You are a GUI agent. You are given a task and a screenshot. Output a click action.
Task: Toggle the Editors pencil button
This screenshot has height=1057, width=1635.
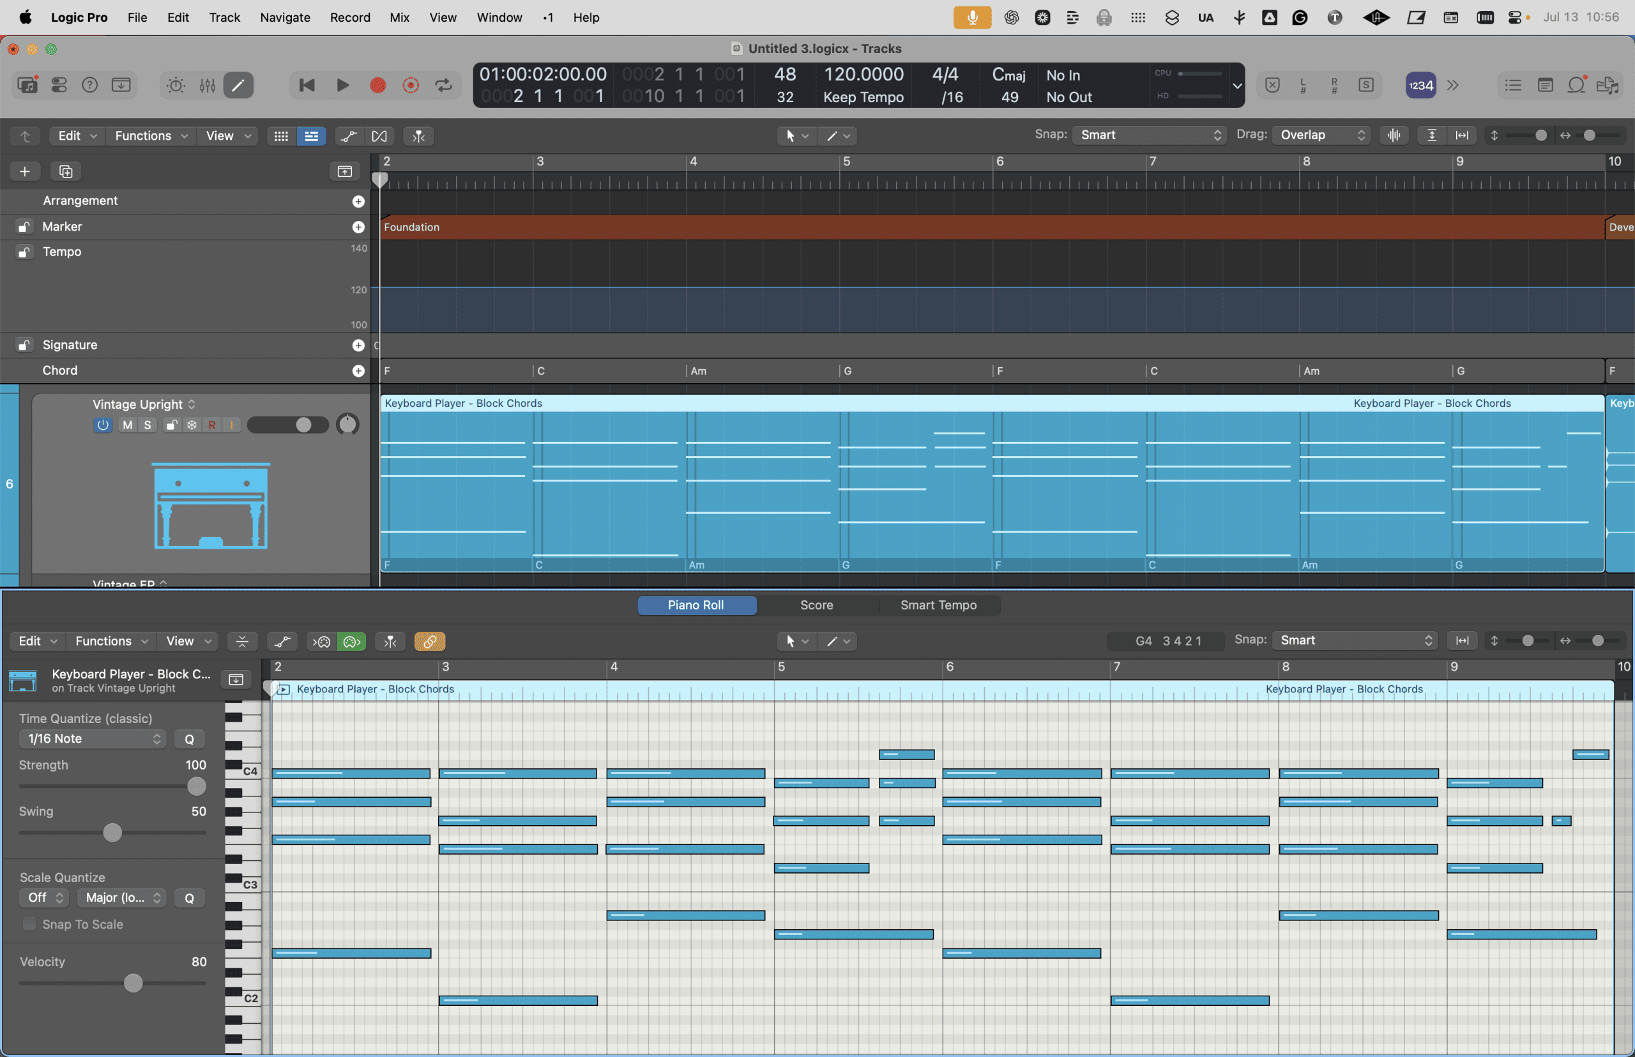coord(238,85)
